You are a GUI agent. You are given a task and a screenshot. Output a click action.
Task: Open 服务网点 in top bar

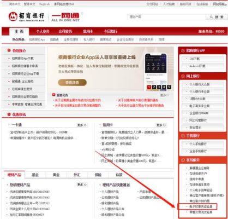pos(185,4)
